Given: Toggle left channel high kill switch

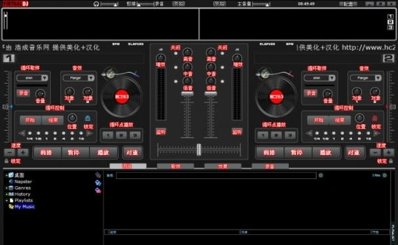Looking at the screenshot, I should point(176,53).
